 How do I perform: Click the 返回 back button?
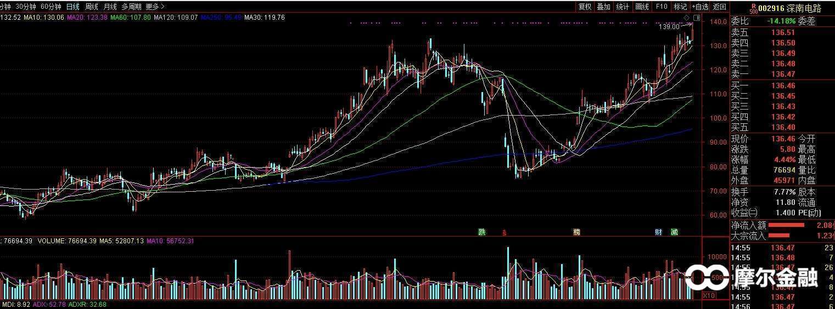coord(719,7)
